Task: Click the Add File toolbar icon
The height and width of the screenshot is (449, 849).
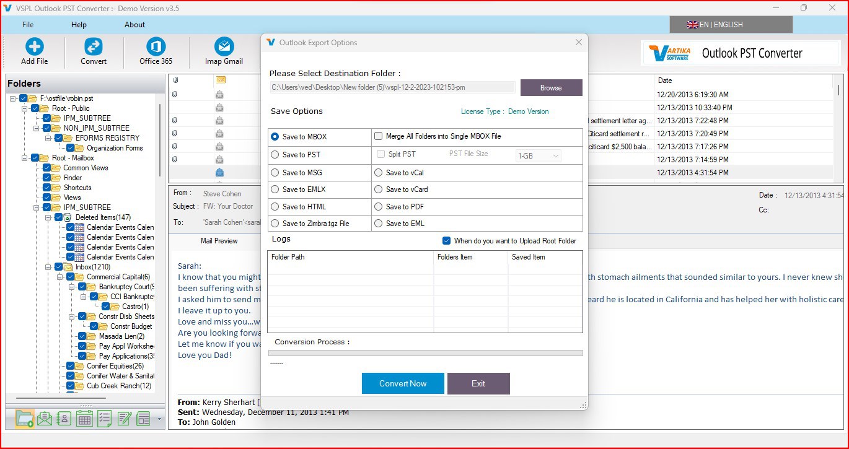Action: (34, 46)
